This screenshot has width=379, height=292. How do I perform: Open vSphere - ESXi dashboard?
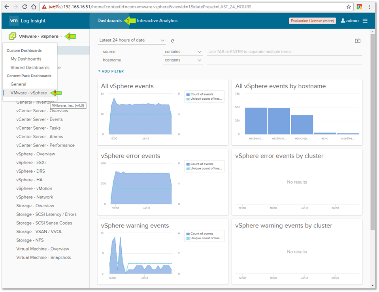coord(31,163)
